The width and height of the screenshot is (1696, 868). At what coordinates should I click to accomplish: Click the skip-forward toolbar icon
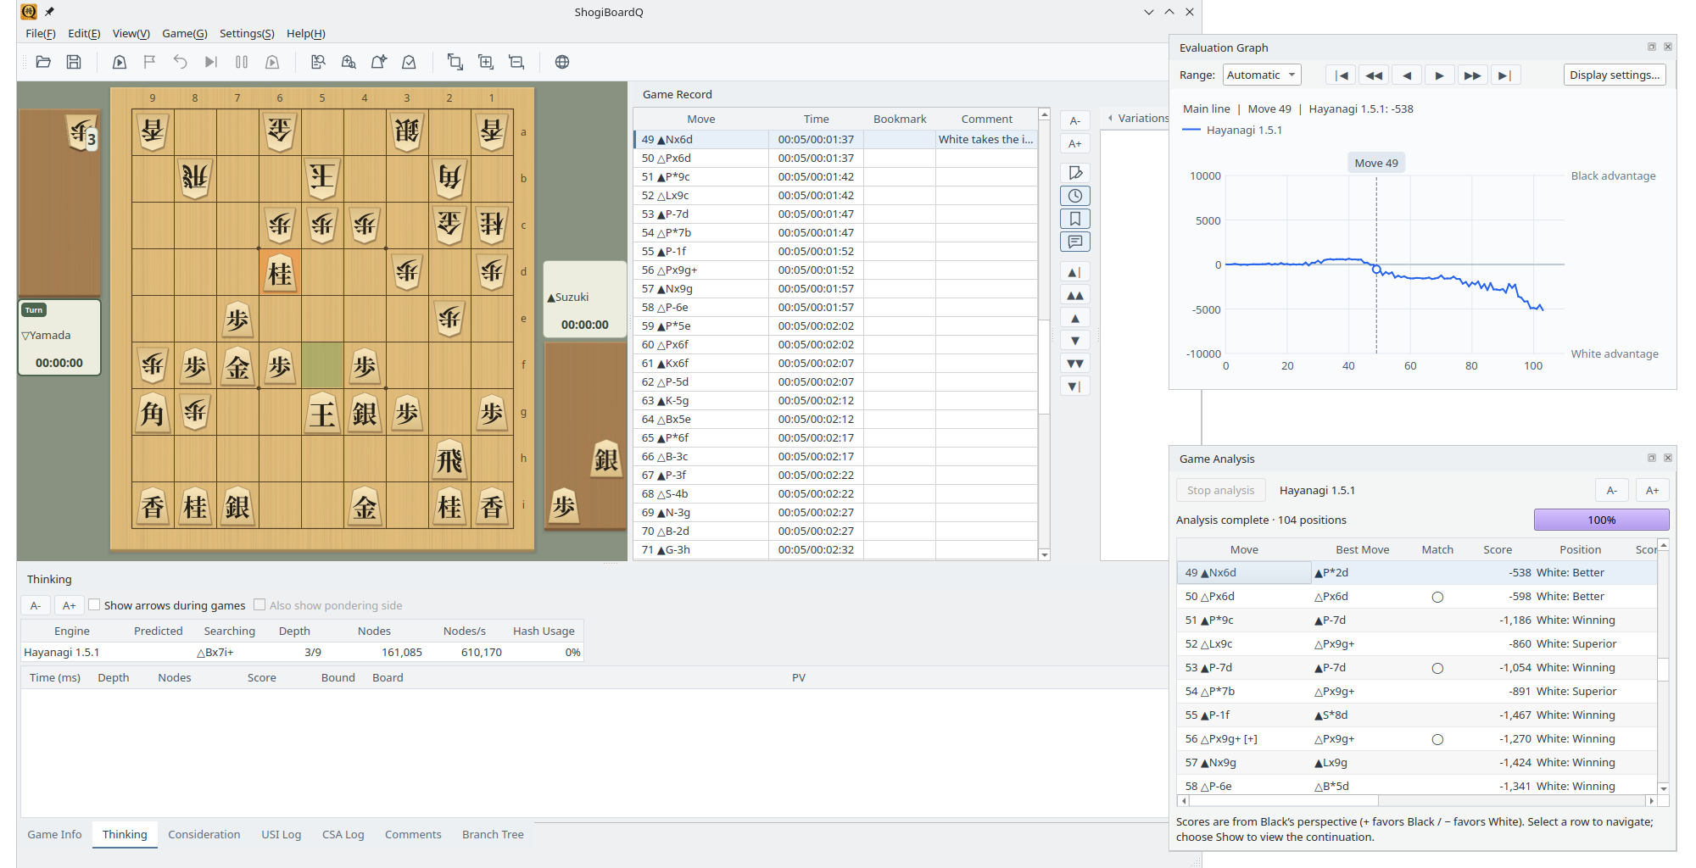(211, 62)
